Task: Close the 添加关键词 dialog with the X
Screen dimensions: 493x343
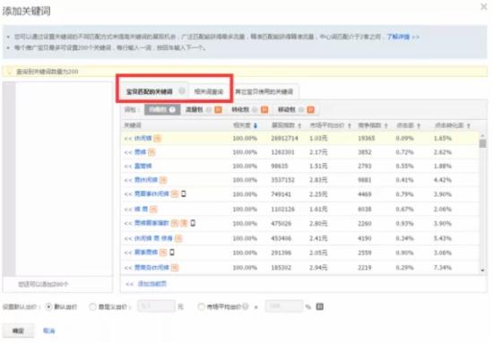Action: (x=484, y=6)
